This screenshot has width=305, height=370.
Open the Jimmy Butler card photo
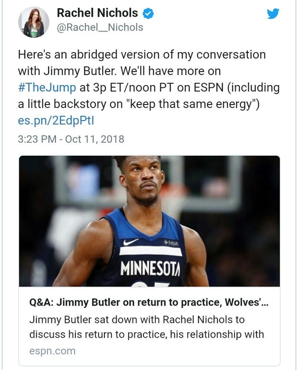(x=149, y=221)
